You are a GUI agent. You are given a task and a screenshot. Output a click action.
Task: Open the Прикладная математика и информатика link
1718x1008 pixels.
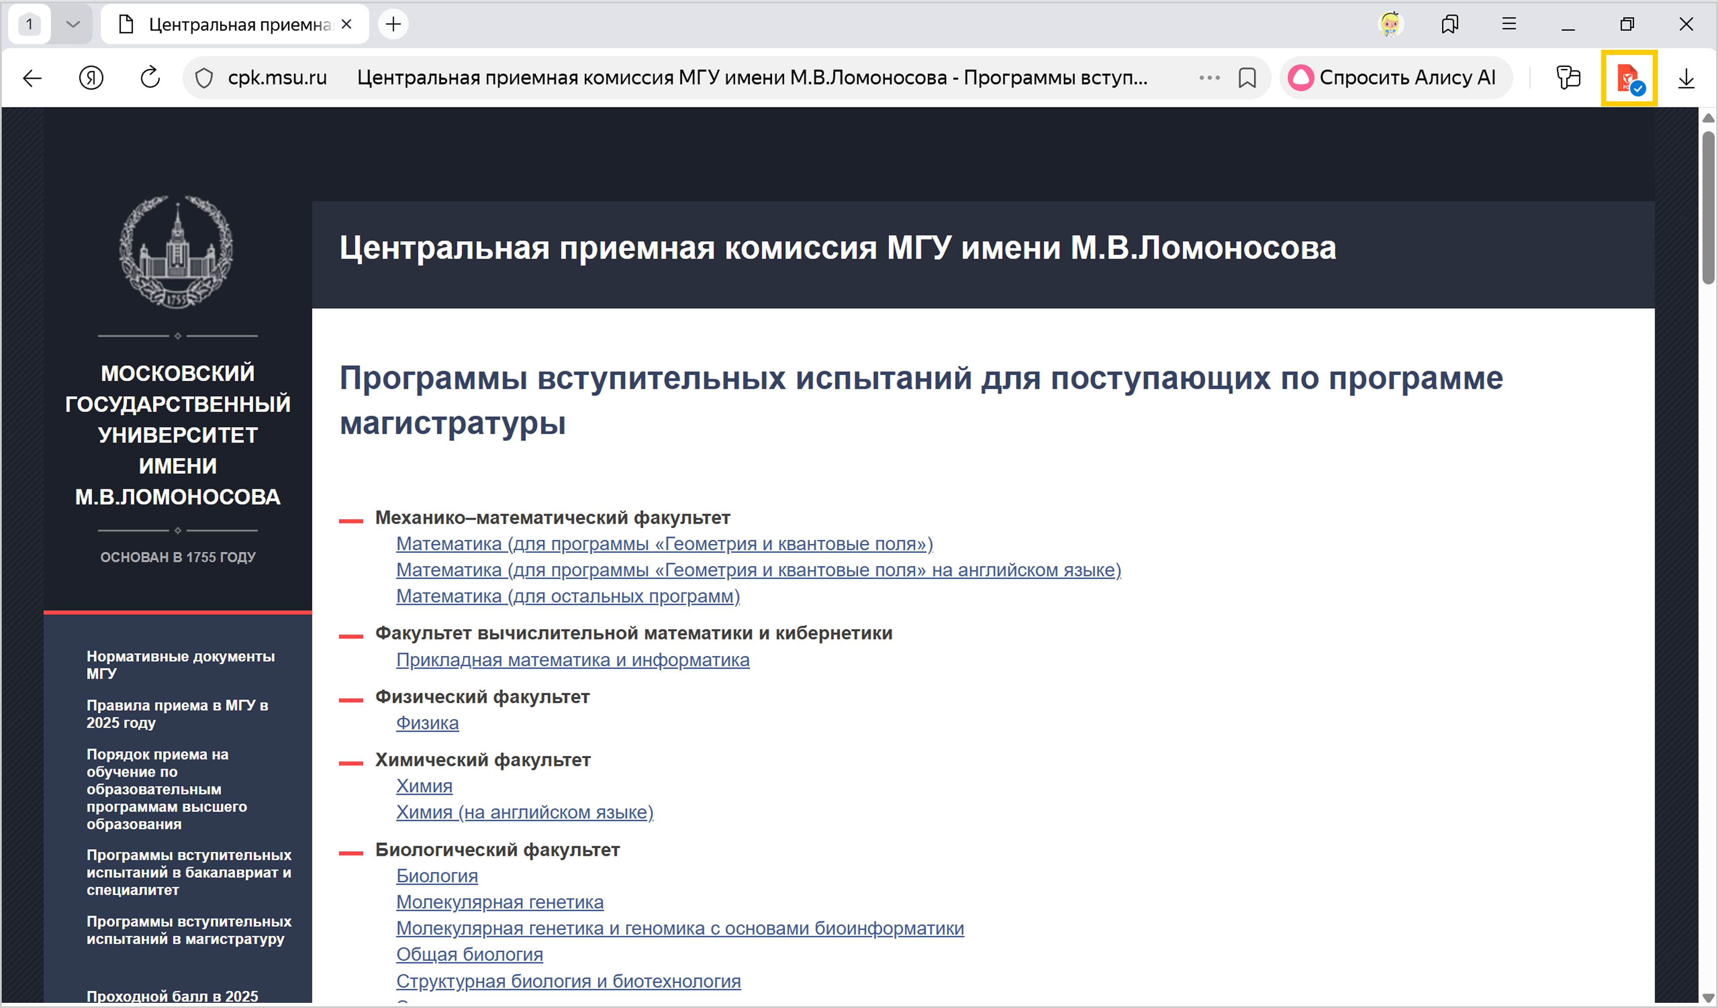coord(573,660)
